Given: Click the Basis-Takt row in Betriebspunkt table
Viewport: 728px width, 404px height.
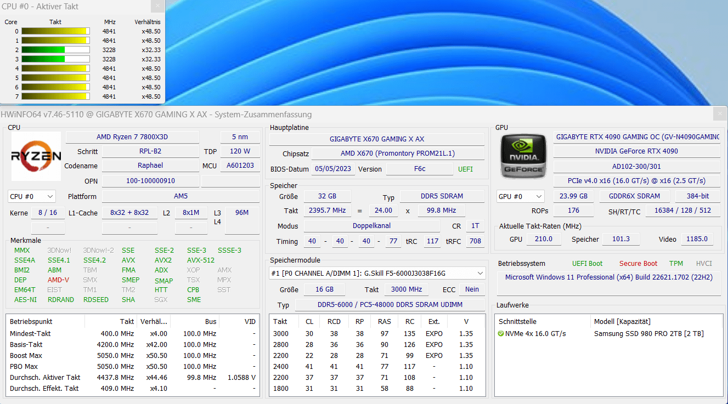Looking at the screenshot, I should coord(133,344).
